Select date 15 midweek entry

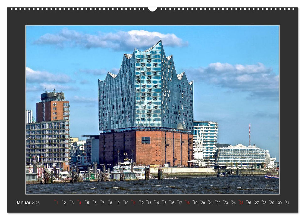[x=164, y=203]
